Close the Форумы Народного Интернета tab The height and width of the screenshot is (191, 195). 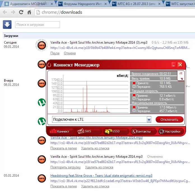[106, 4]
